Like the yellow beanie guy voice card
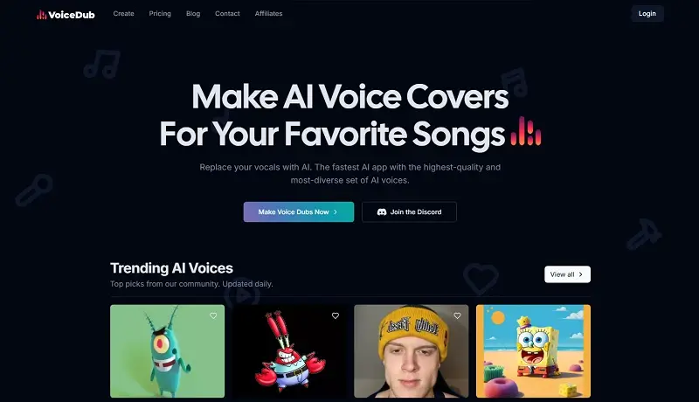Screen dimensions: 699x402 (457, 315)
